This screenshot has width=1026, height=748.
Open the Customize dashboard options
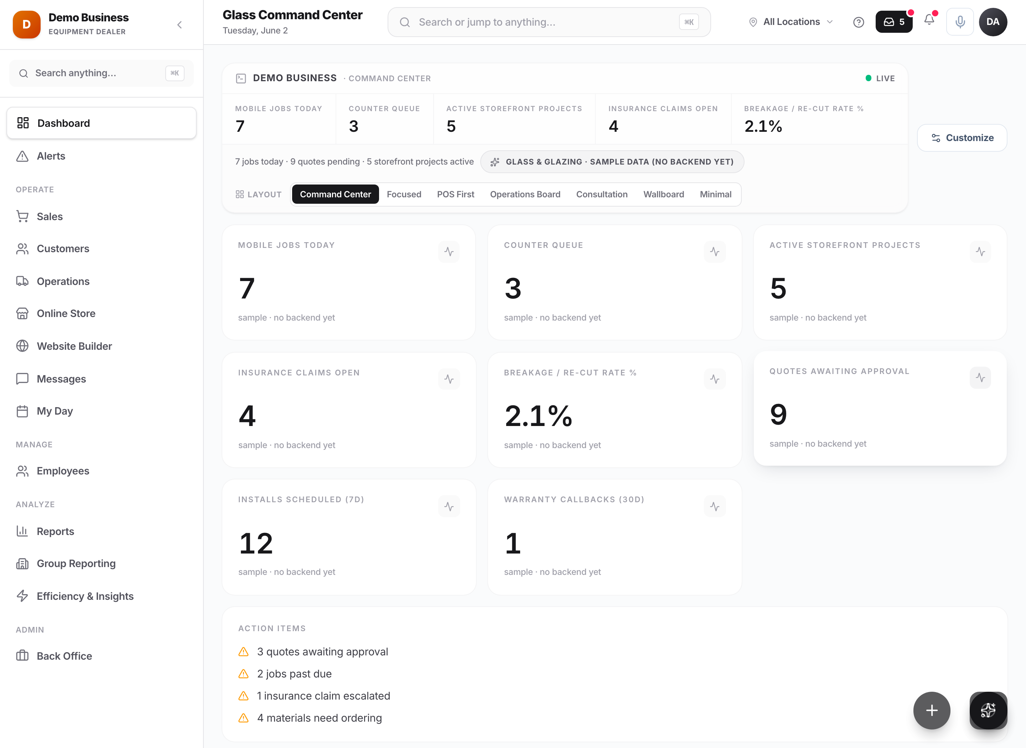(962, 137)
